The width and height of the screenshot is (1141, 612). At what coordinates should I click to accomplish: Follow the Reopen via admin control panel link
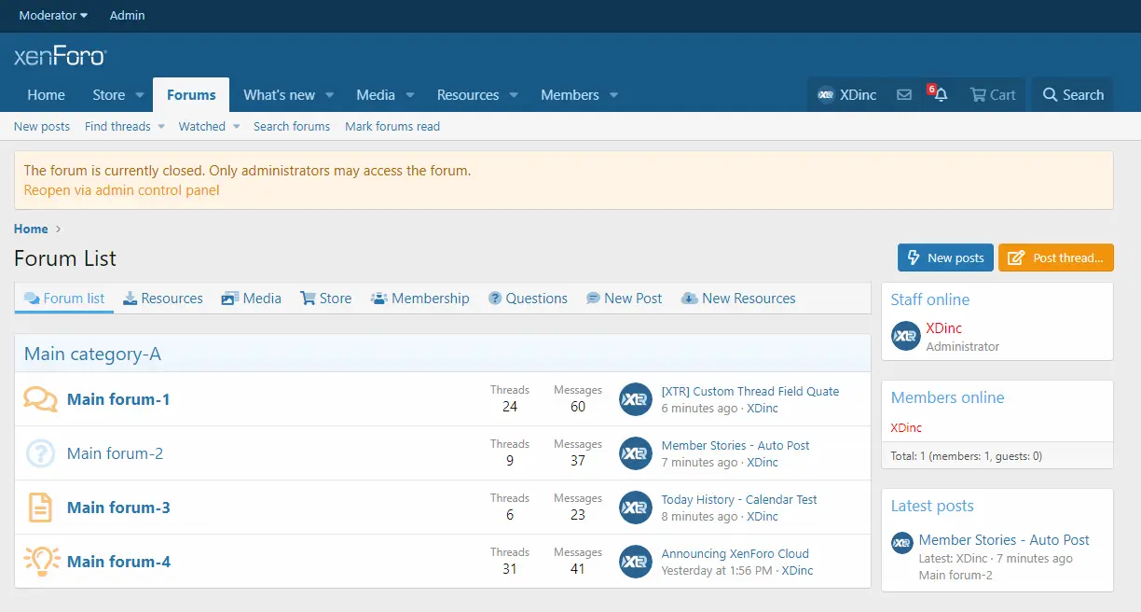121,190
